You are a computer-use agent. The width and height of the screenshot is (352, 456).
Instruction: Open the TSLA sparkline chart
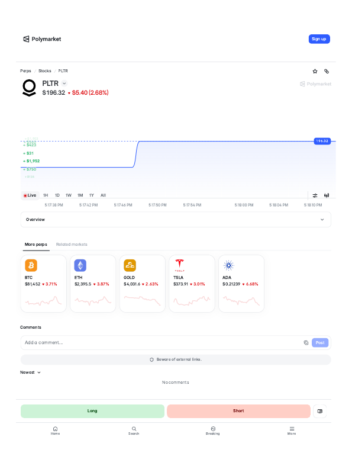192,301
